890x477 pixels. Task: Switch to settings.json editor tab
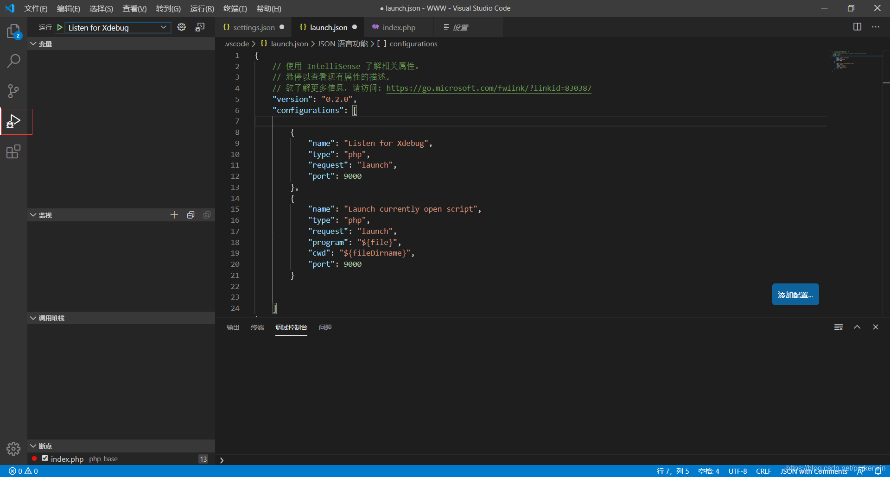point(254,27)
